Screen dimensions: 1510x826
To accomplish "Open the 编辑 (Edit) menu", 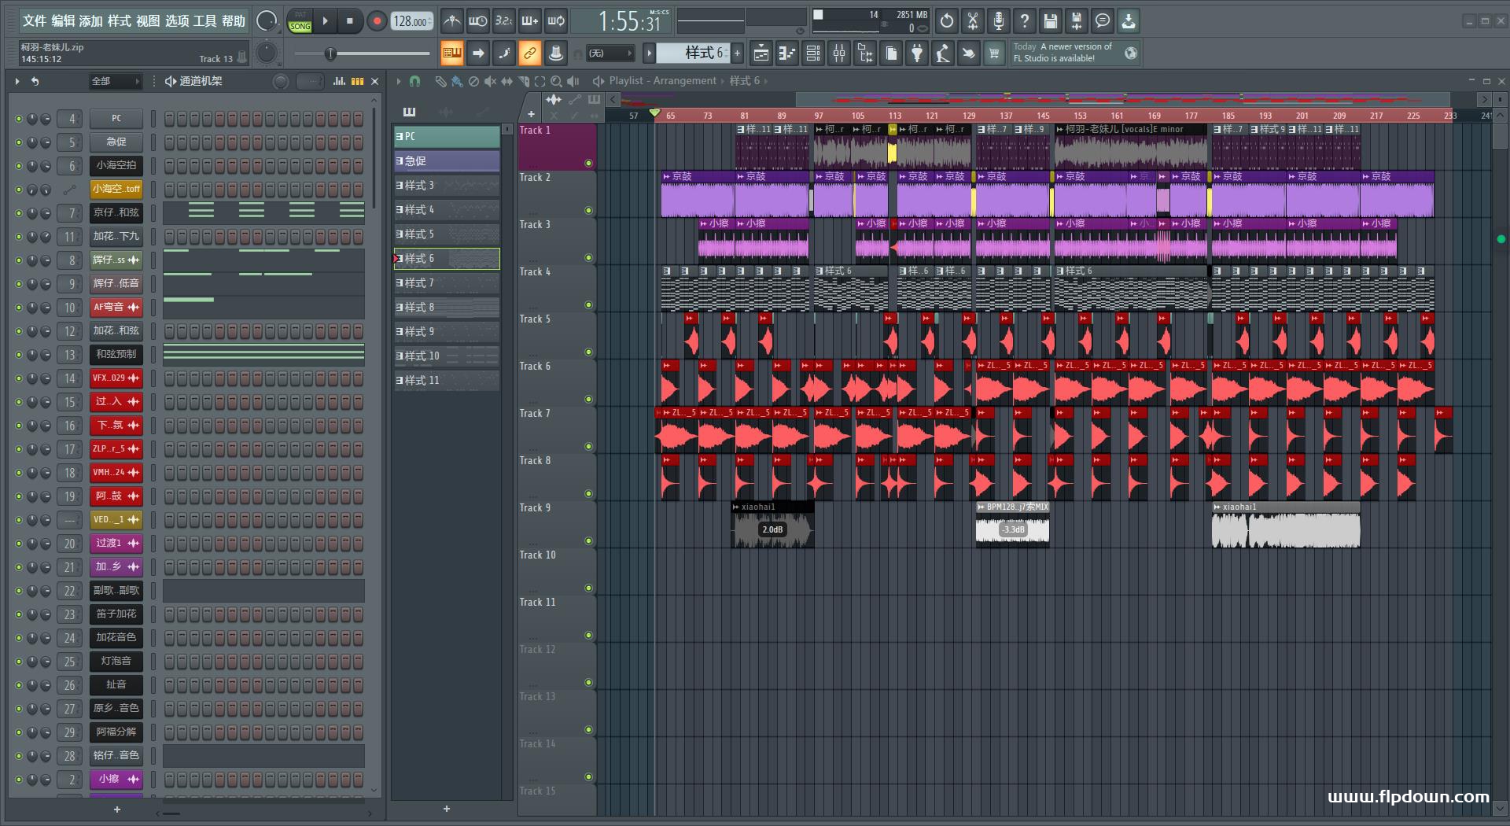I will click(63, 21).
